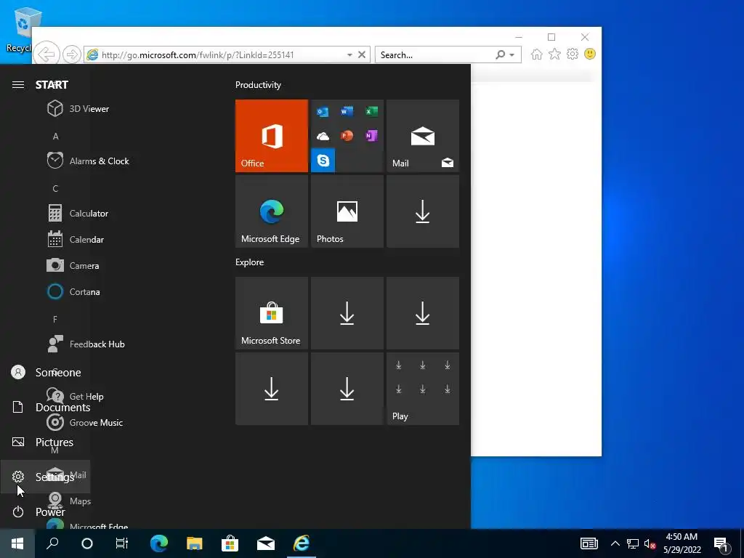Click the Word icon in the Office group tile
Viewport: 744px width, 558px height.
[347, 111]
